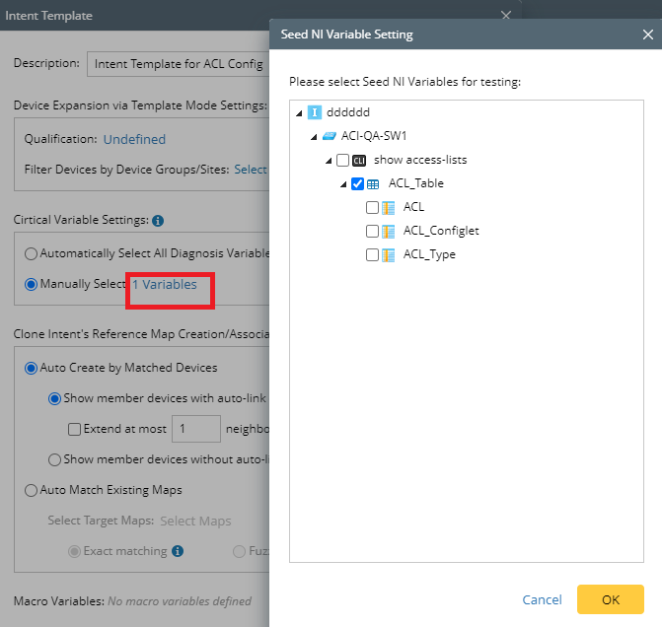Check the ACL variable checkbox

point(372,208)
